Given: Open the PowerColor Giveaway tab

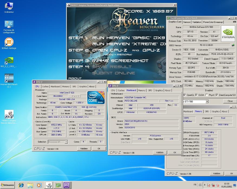Looking at the screenshot, I should (x=213, y=22).
